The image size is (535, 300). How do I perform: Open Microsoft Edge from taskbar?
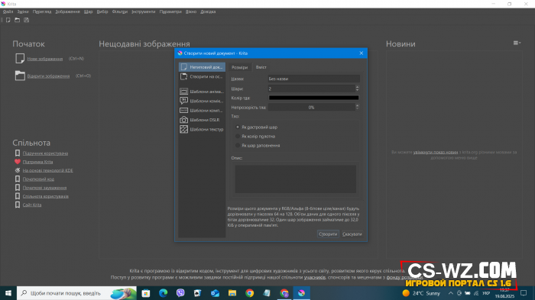point(163,293)
